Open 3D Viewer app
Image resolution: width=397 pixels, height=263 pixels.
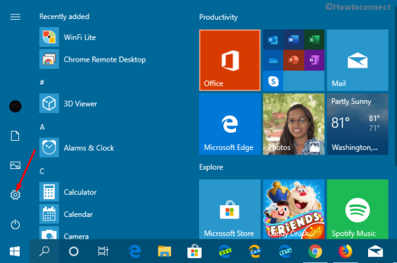(x=68, y=103)
